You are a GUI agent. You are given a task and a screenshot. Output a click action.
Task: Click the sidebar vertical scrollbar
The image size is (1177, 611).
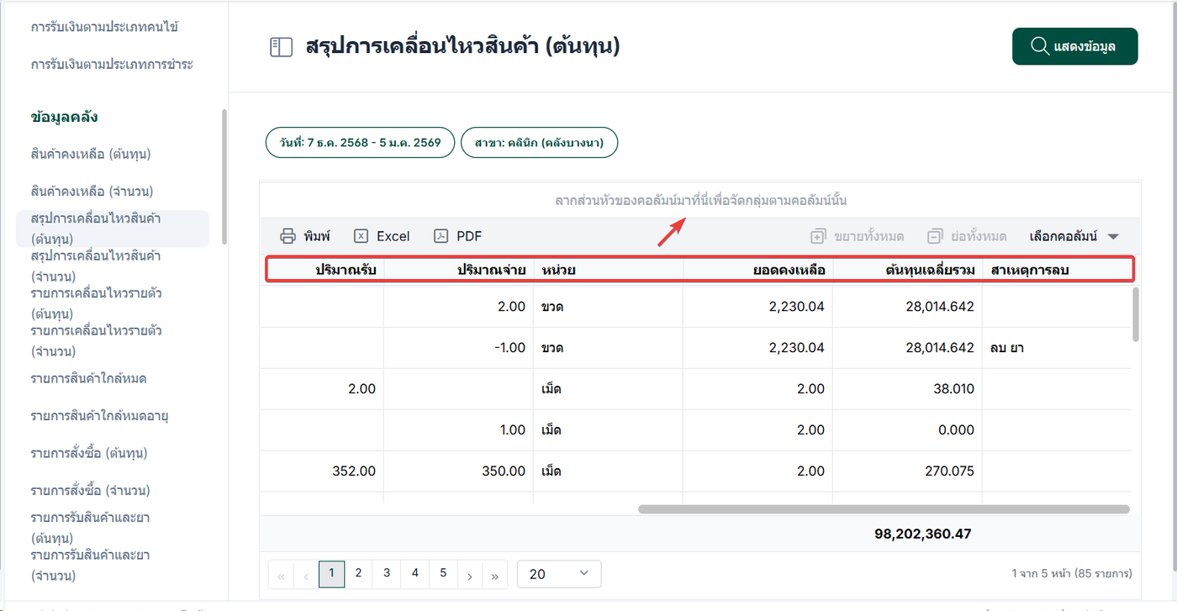click(224, 176)
